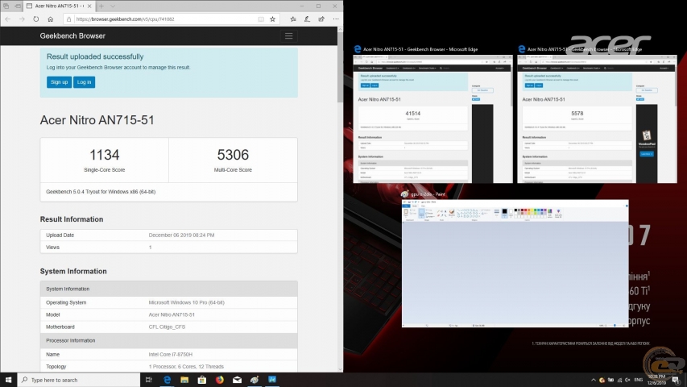The width and height of the screenshot is (687, 387).
Task: Switch to Geekbench window showing 41514 score
Action: (432, 119)
